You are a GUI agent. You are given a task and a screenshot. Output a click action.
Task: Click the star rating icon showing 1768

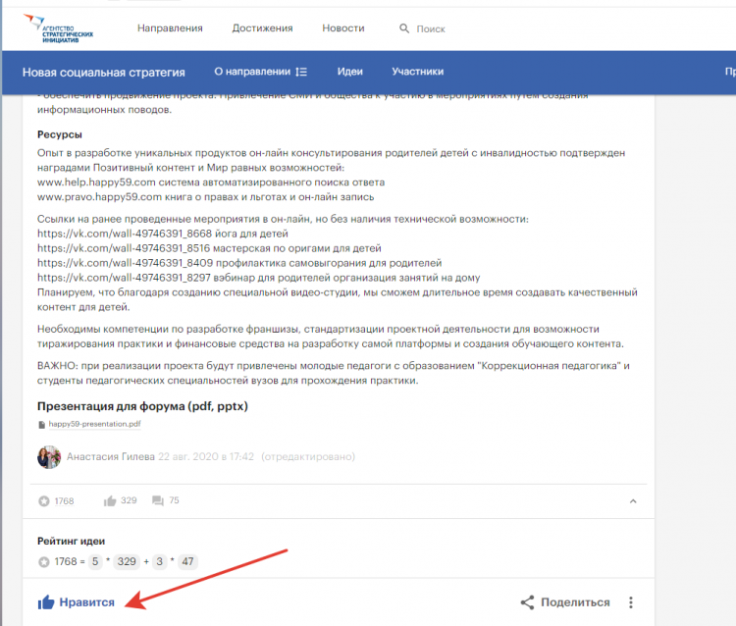coord(43,501)
